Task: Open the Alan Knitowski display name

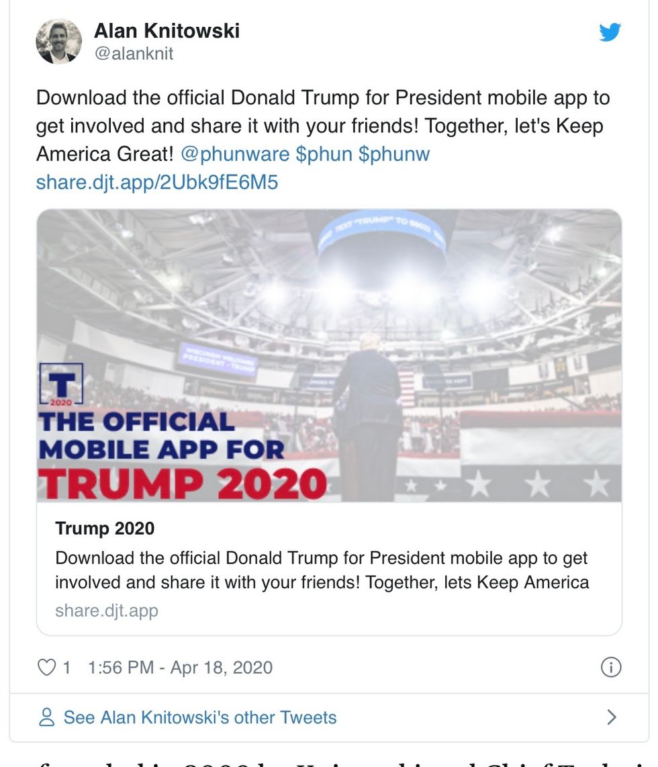Action: 167,30
